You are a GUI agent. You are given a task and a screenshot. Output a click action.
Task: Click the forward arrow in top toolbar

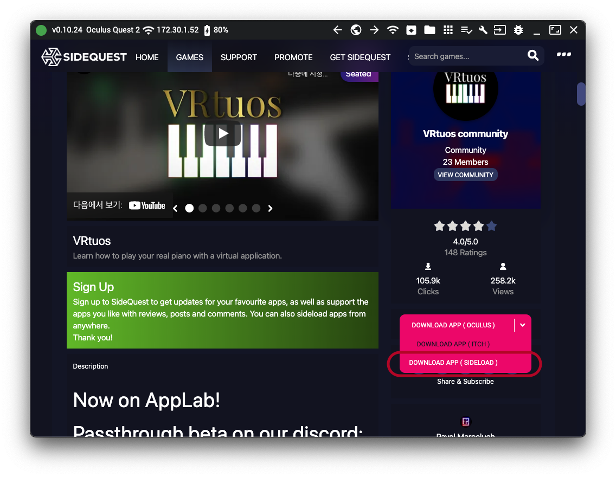pyautogui.click(x=374, y=30)
